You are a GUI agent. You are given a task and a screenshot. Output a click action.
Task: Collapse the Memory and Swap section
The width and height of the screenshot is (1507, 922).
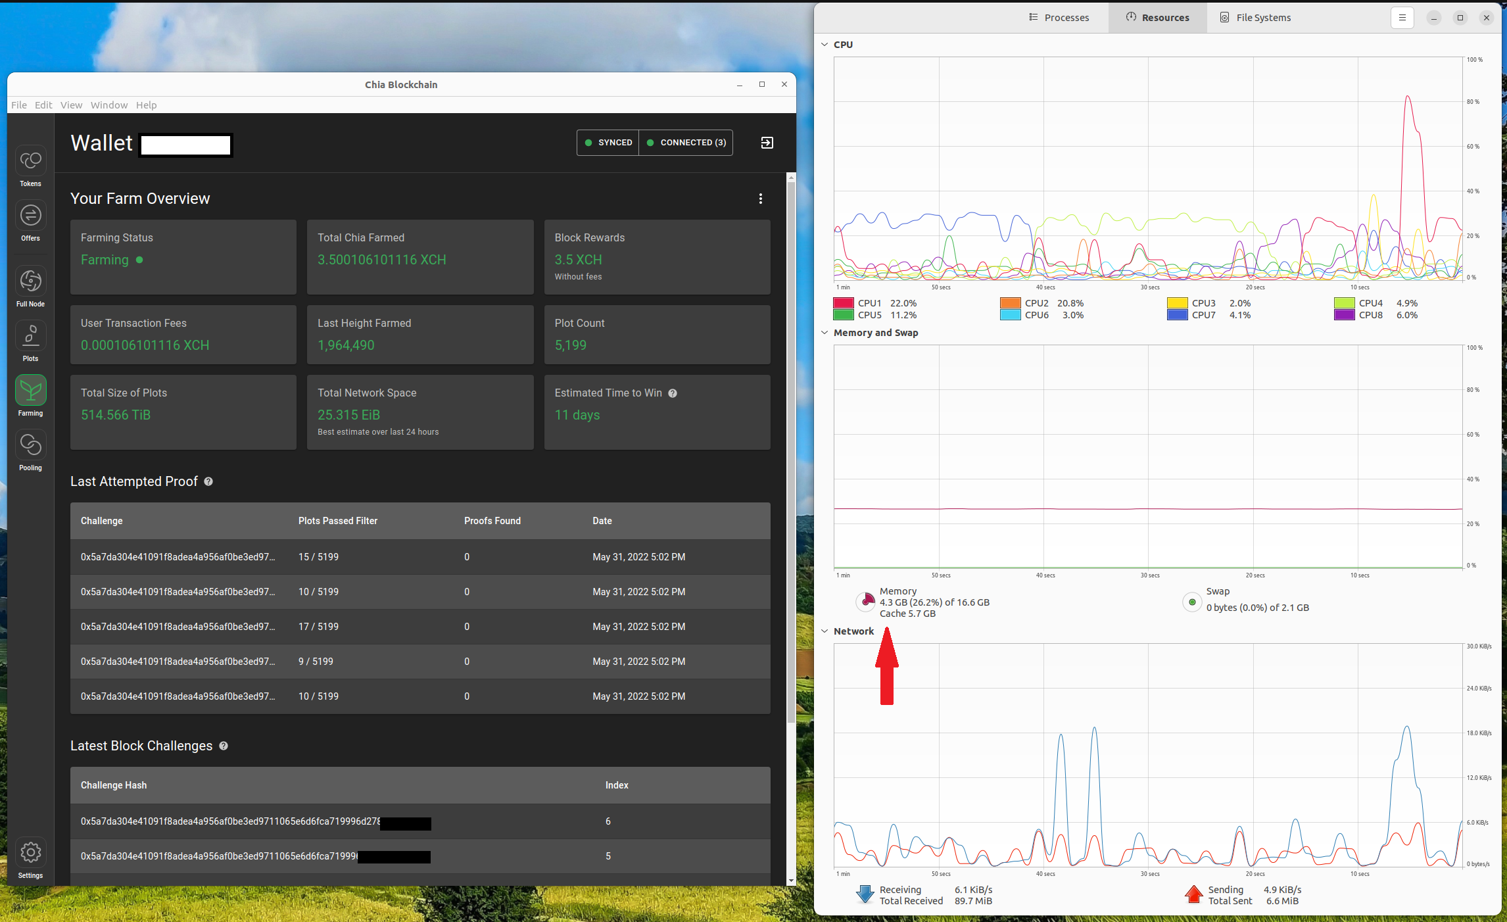825,333
